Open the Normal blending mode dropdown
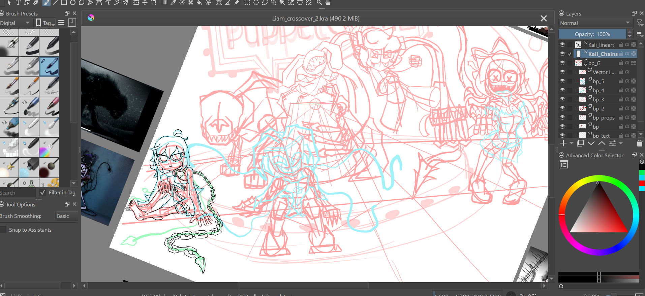This screenshot has height=296, width=645. (595, 23)
